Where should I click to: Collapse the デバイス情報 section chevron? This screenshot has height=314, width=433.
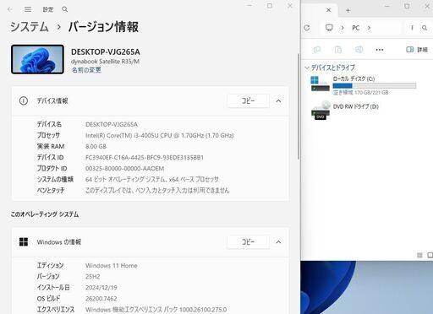[x=278, y=101]
